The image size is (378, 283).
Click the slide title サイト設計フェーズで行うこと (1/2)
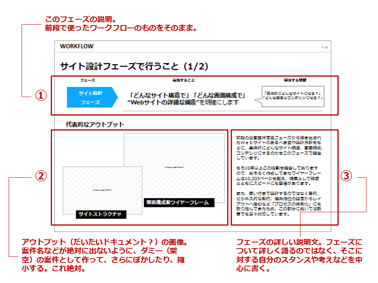coord(134,66)
